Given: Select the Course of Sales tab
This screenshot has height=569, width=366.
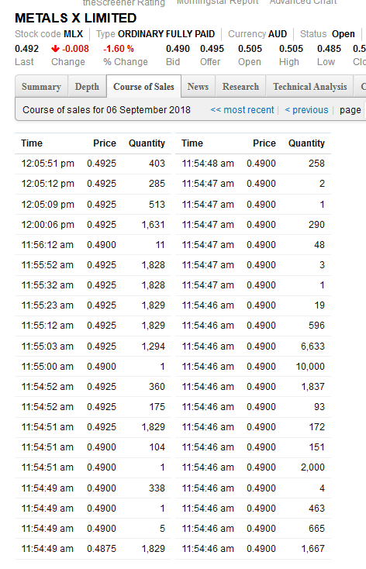Looking at the screenshot, I should pyautogui.click(x=143, y=87).
